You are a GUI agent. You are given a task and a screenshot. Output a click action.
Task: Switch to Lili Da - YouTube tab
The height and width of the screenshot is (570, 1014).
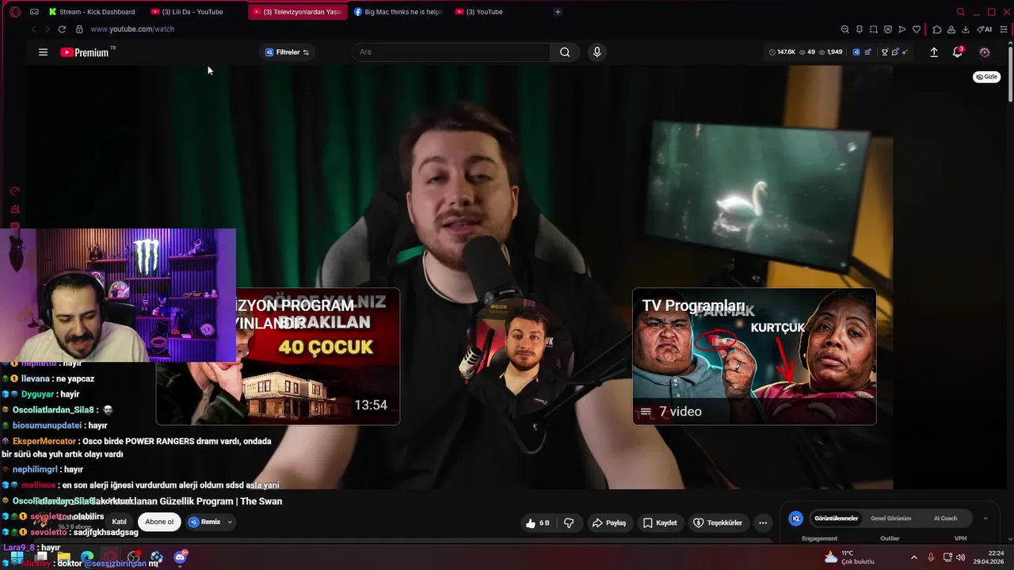(x=194, y=12)
